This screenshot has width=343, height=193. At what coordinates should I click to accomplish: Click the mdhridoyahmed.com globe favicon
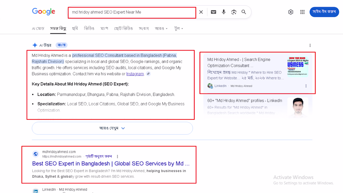[x=36, y=154]
